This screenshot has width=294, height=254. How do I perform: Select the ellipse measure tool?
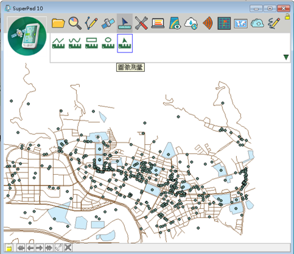pos(108,43)
